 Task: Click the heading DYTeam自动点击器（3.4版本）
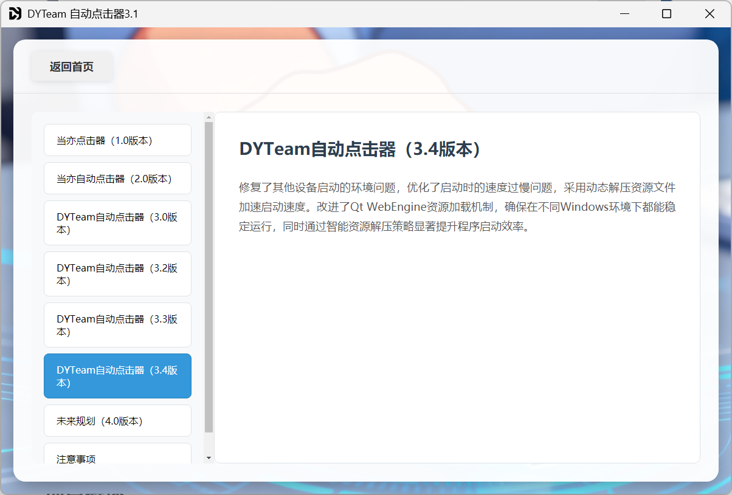(x=360, y=149)
